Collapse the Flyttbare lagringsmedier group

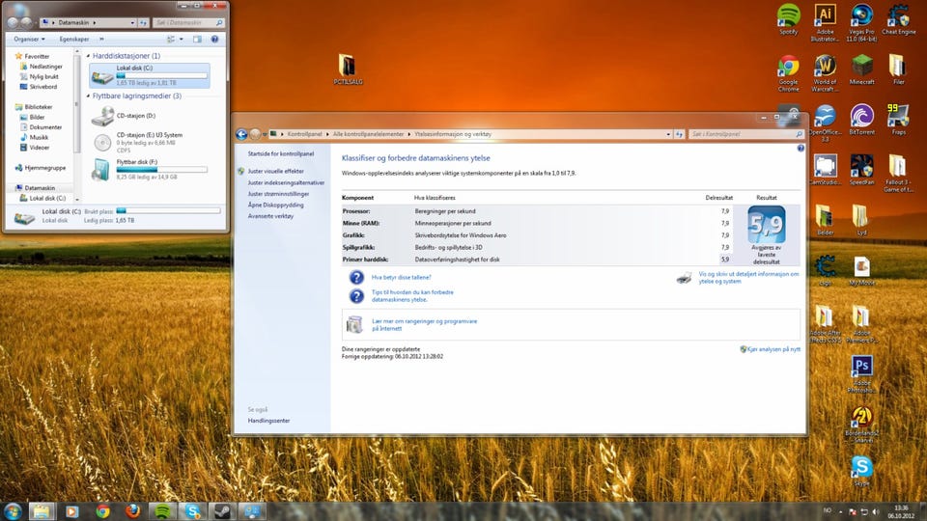pos(88,96)
